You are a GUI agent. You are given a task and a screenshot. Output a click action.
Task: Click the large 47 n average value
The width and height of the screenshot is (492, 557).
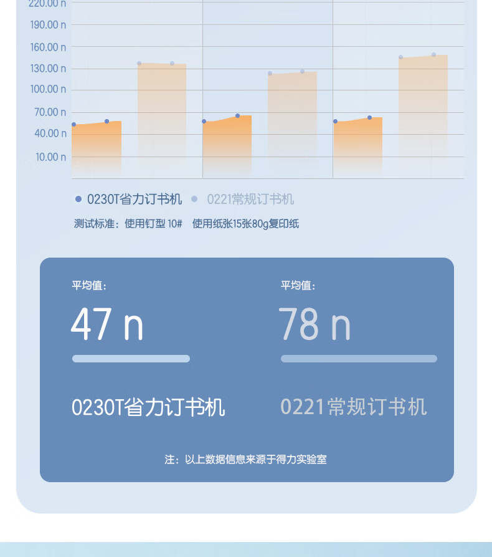[107, 324]
